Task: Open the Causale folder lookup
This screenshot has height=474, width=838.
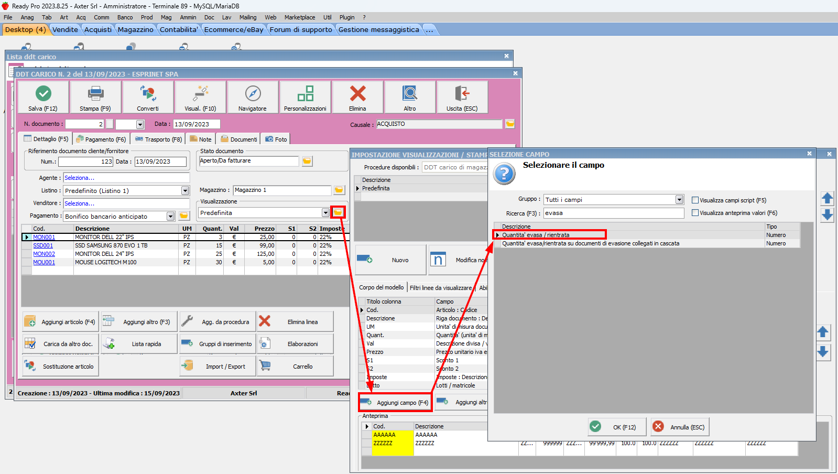Action: [x=510, y=124]
